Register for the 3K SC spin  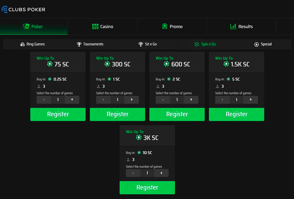(x=147, y=187)
